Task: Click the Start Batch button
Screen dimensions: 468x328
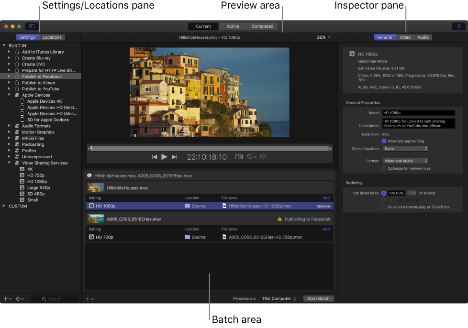Action: click(x=318, y=299)
